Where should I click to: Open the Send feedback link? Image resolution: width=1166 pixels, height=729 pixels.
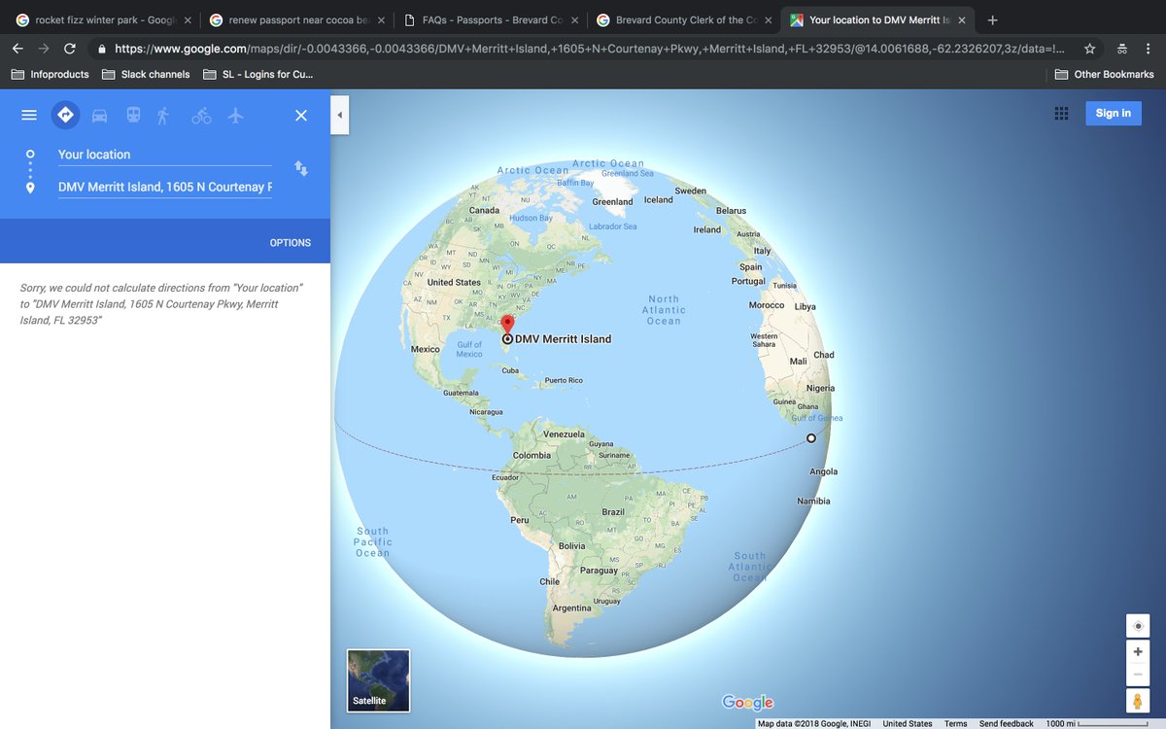click(x=1007, y=723)
